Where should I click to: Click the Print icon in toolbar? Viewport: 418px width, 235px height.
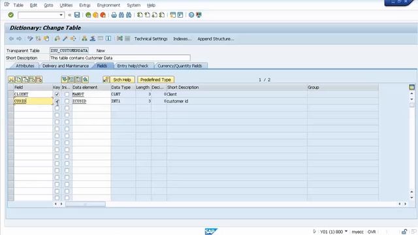click(114, 15)
